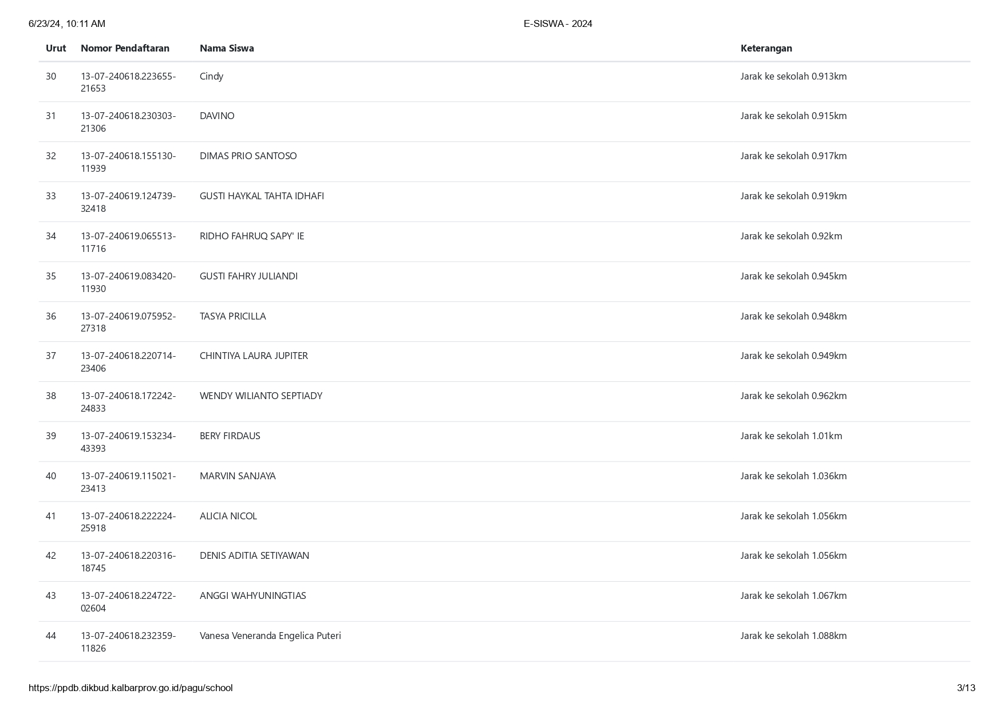Select the name GUSTI FAHRY JULIANDI
Viewport: 1004px width, 710px height.
pyautogui.click(x=248, y=276)
